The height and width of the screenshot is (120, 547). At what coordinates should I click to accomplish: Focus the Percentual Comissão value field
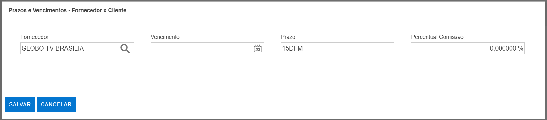click(x=468, y=48)
